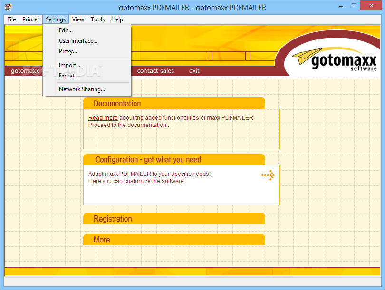This screenshot has width=385, height=290.
Task: Expand the More section
Action: 174,240
